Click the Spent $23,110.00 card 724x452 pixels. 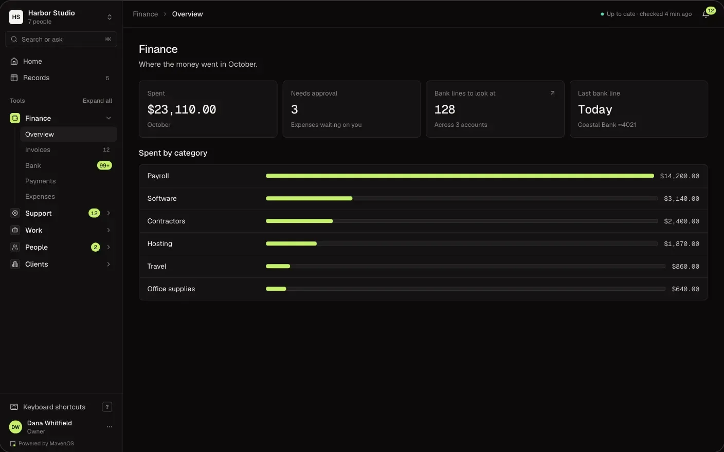tap(208, 109)
